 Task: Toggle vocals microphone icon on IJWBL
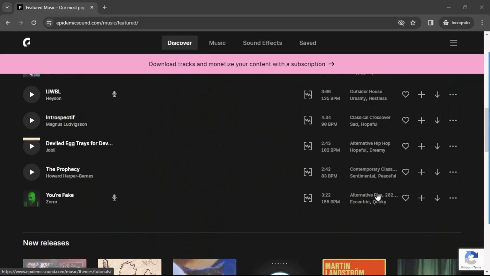pyautogui.click(x=114, y=94)
